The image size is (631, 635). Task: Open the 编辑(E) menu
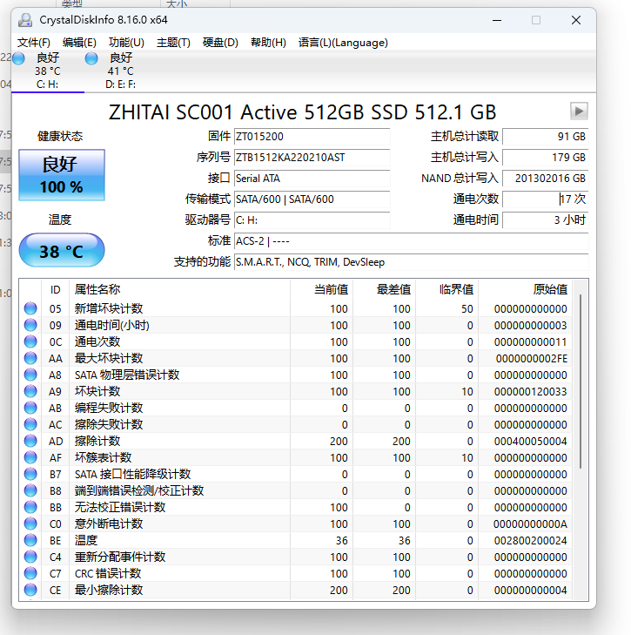[79, 43]
